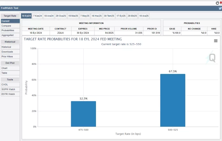Click the browser reload icon

(217, 3)
